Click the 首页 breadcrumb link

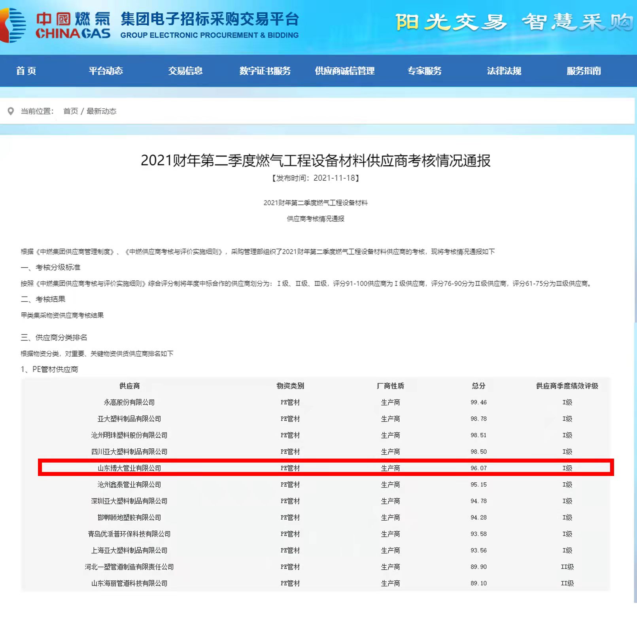[x=70, y=111]
